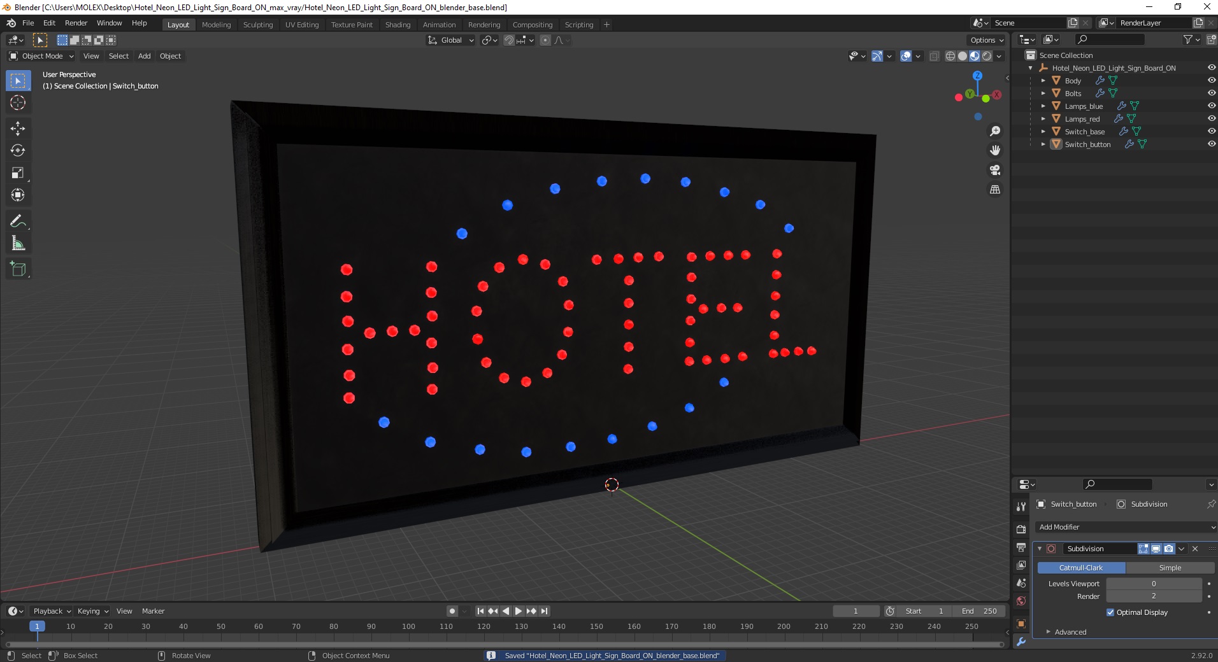Open the Object Mode dropdown
Screen dimensions: 1218x662
point(41,56)
